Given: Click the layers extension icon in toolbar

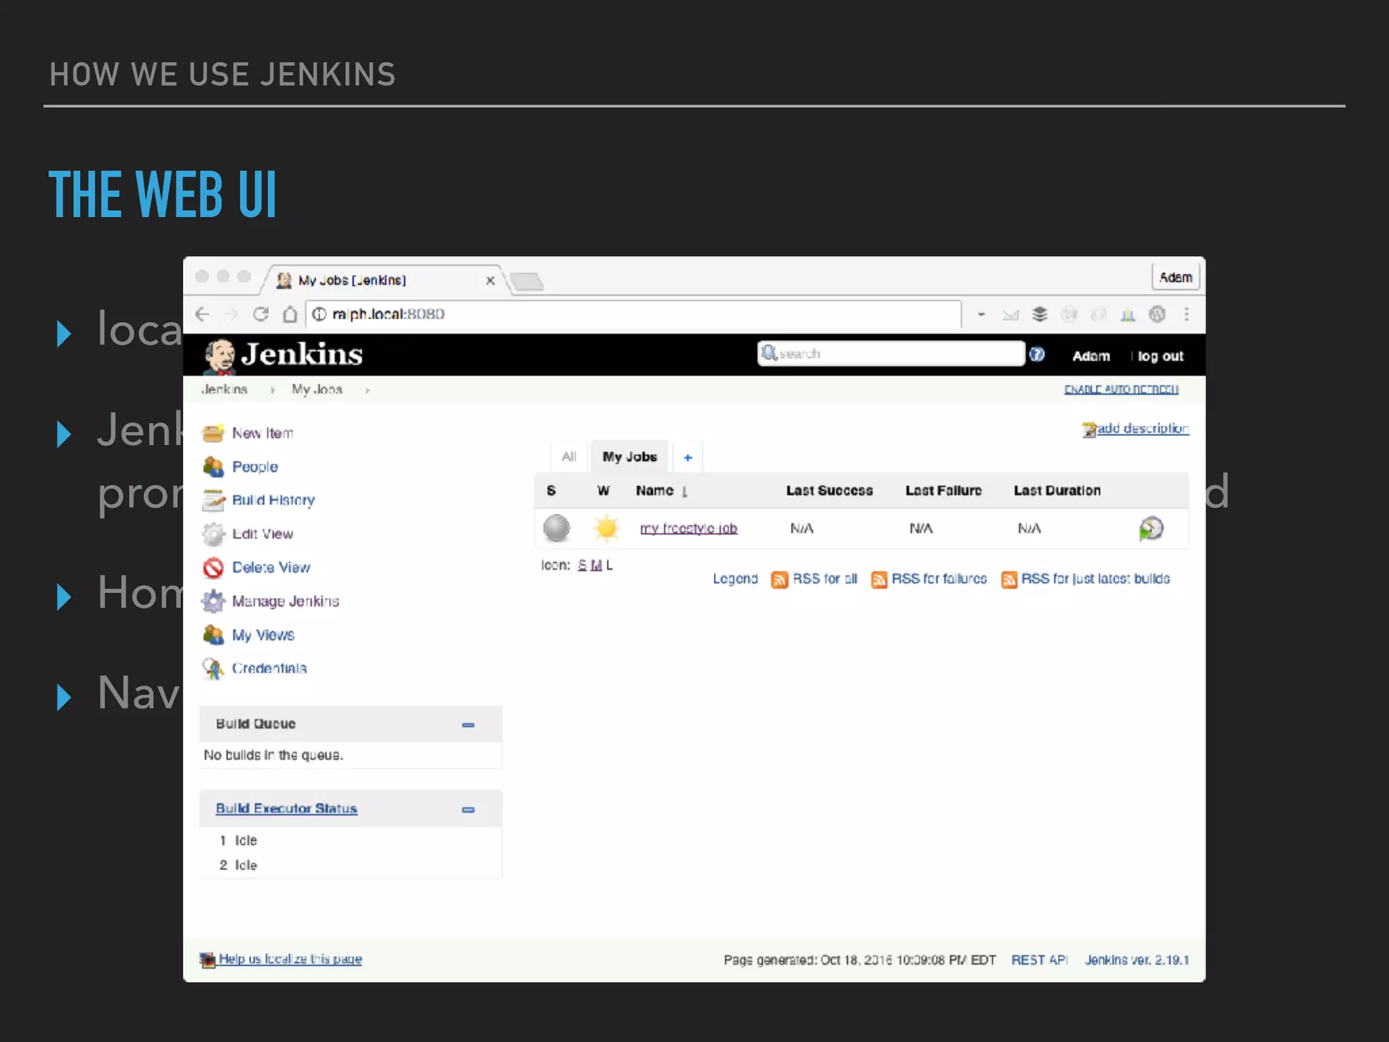Looking at the screenshot, I should (1040, 314).
